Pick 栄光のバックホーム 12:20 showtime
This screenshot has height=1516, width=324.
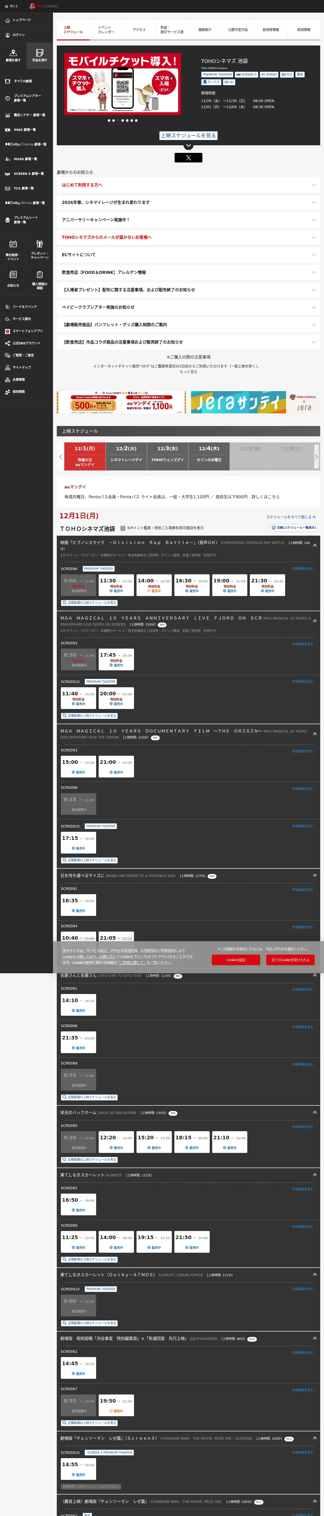116,1142
